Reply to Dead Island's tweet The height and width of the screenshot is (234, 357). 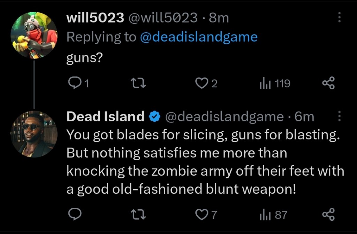tap(74, 215)
